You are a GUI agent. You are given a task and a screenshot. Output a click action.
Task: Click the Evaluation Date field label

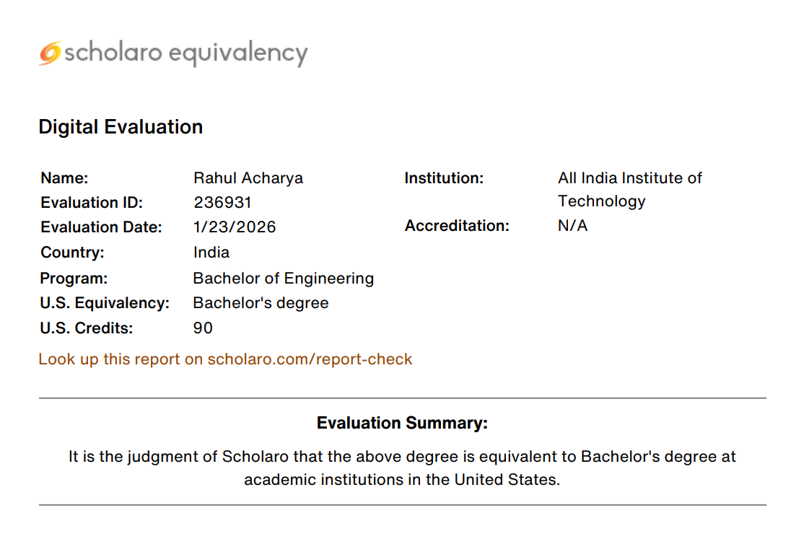101,227
